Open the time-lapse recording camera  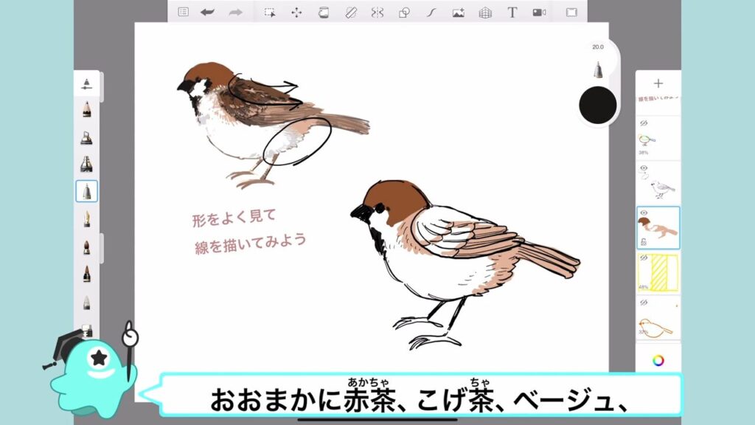coord(539,12)
